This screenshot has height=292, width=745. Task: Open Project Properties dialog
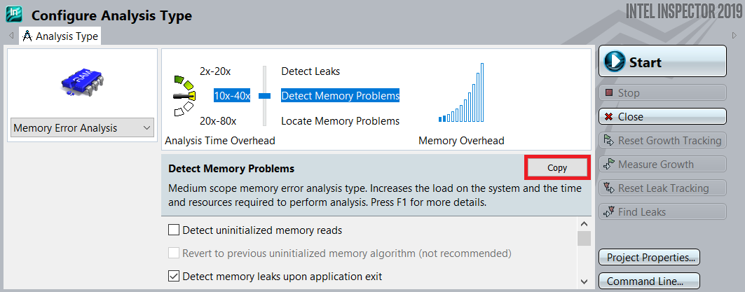650,257
